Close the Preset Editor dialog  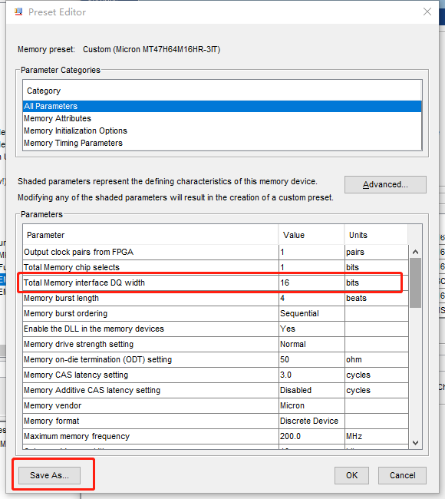coord(427,12)
